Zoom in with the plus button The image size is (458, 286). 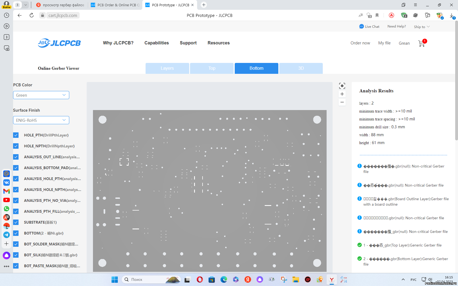[x=342, y=94]
